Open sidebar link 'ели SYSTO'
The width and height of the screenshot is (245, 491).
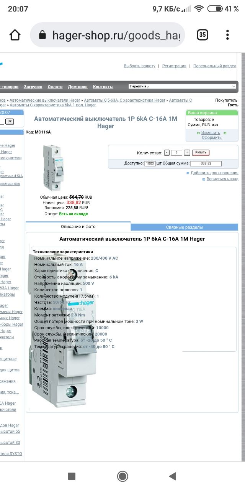11,453
